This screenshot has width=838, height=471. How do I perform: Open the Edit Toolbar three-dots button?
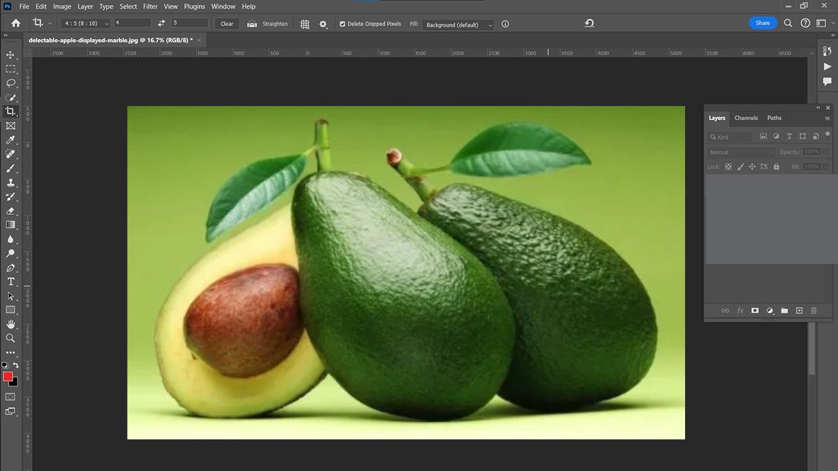[10, 352]
